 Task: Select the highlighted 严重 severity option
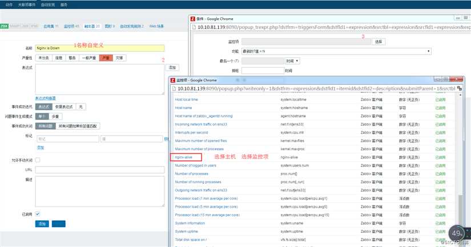[106, 58]
